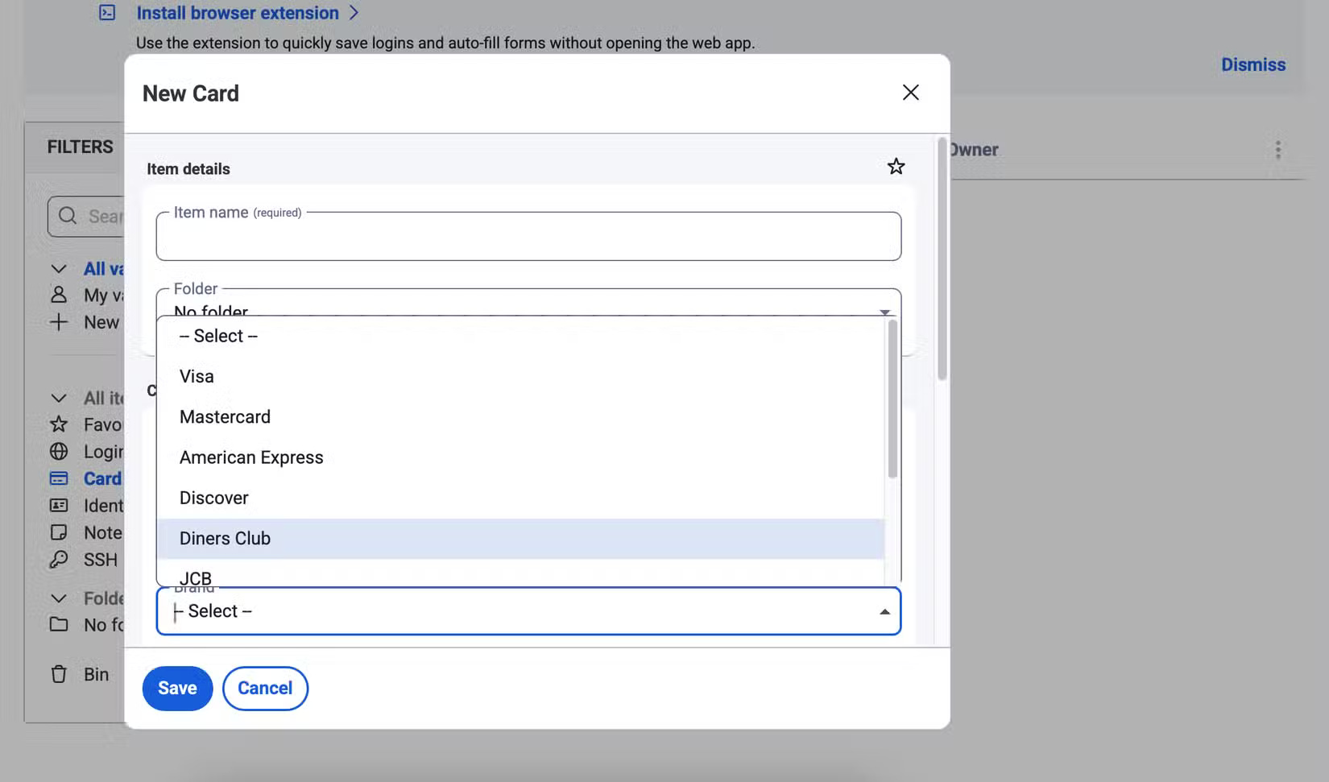Viewport: 1329px width, 782px height.
Task: Click the Favourites star icon in the sidebar
Action: tap(60, 424)
